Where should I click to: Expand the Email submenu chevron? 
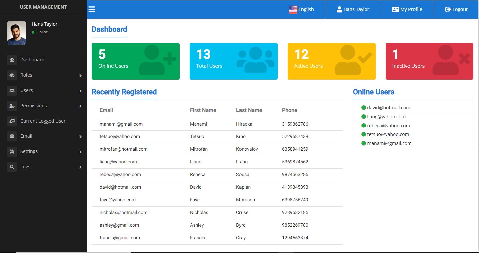click(80, 137)
